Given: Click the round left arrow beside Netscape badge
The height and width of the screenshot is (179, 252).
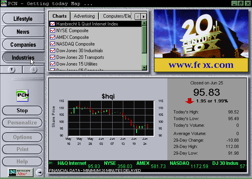Looking at the screenshot, I should [39, 172].
